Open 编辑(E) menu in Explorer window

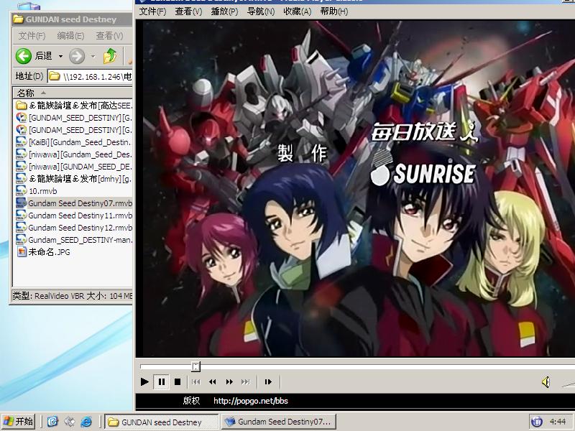[x=70, y=35]
